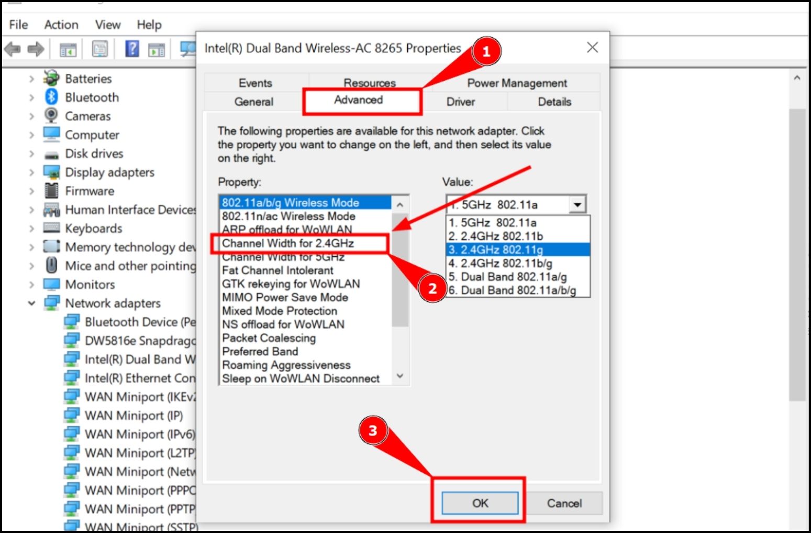Expand the Network adapters tree node

[x=31, y=303]
